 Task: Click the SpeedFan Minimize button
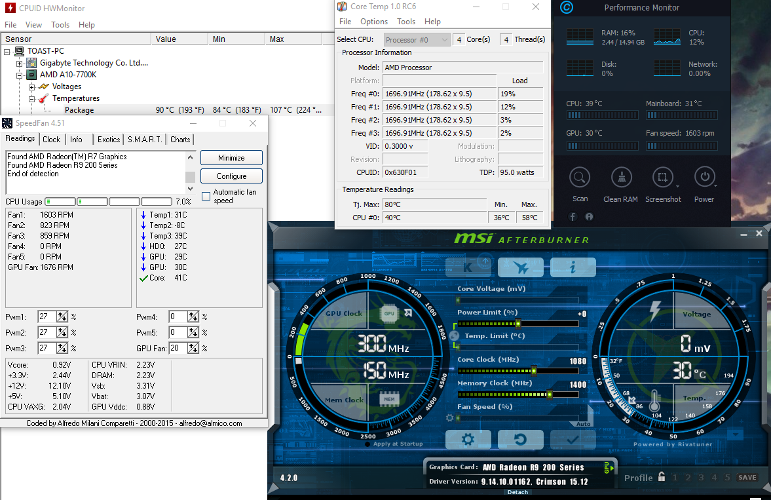click(231, 158)
